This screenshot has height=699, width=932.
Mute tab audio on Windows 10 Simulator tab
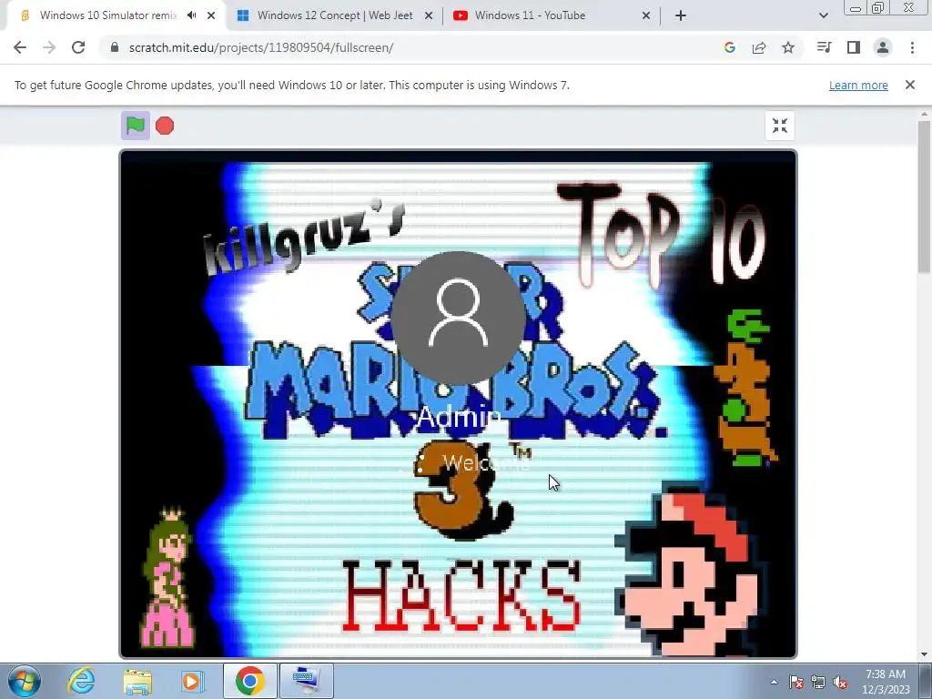(191, 15)
